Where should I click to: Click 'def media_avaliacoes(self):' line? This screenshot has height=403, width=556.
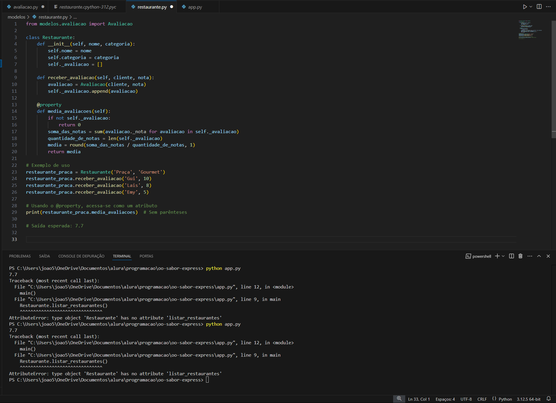coord(74,111)
